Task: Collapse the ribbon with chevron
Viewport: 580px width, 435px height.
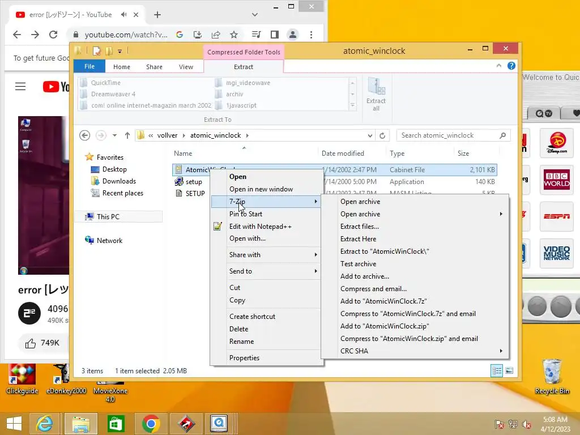Action: pyautogui.click(x=498, y=66)
